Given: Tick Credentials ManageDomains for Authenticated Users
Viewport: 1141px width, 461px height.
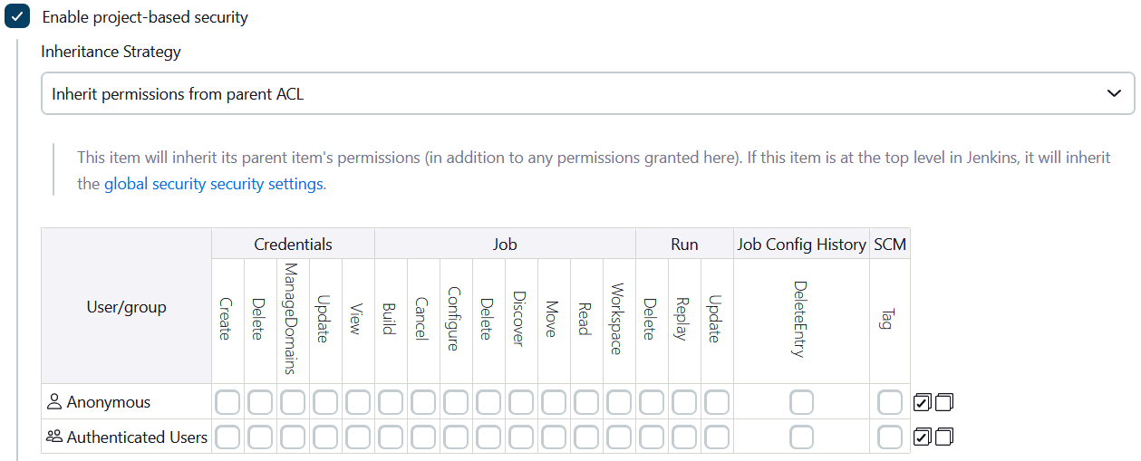Looking at the screenshot, I should pos(293,437).
